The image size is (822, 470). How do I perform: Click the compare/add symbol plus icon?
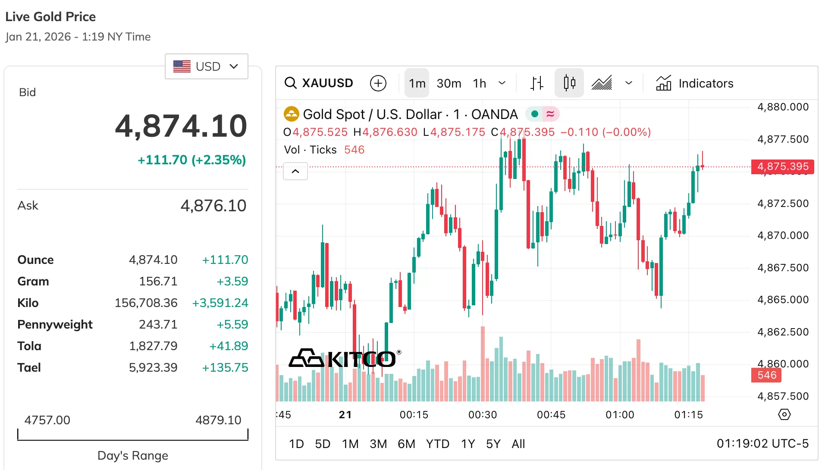click(x=378, y=83)
